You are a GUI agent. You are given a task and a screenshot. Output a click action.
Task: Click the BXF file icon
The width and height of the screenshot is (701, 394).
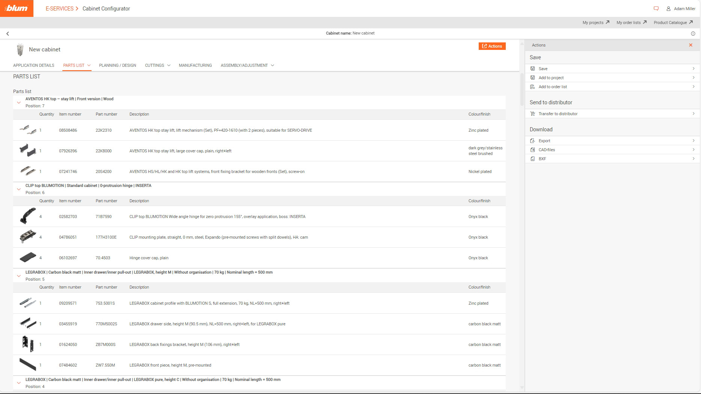(x=532, y=159)
